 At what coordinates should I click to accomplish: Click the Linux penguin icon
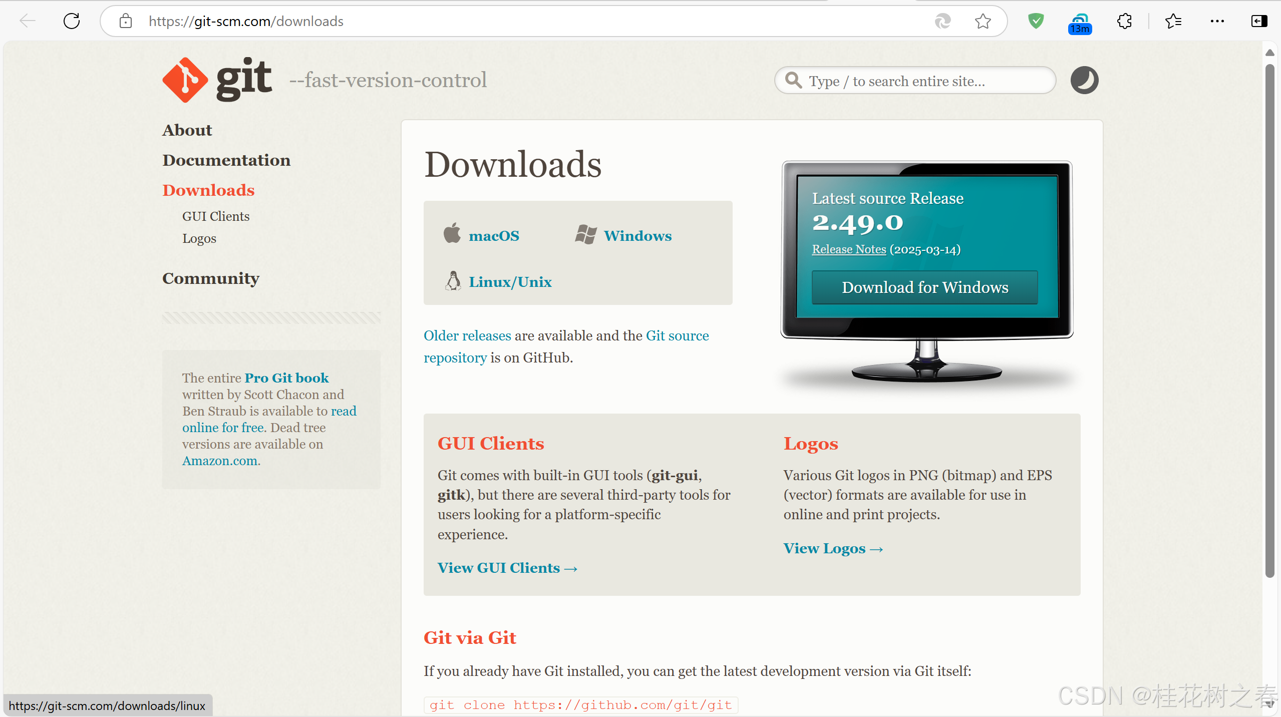453,280
